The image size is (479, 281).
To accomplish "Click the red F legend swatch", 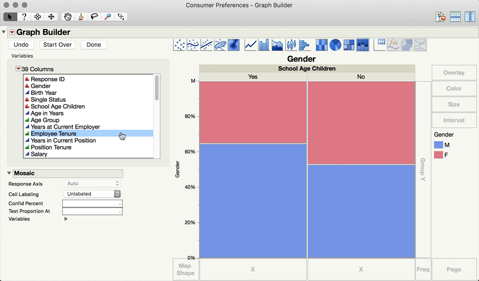I will (x=439, y=155).
